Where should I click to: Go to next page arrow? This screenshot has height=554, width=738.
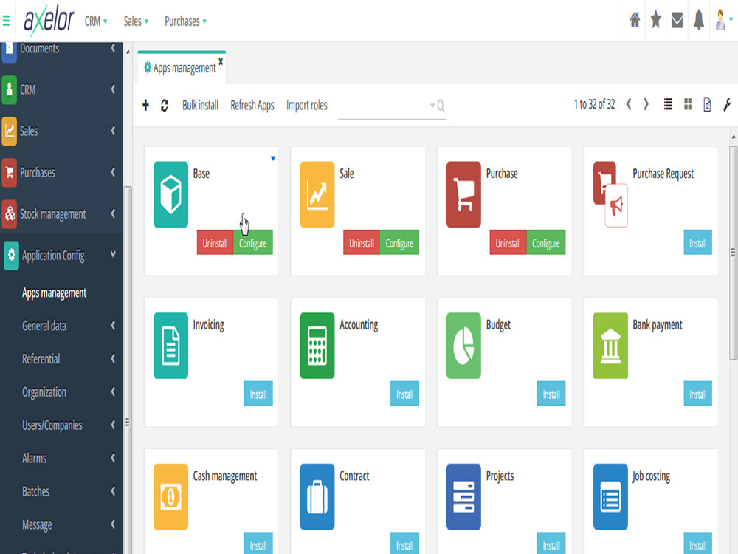(646, 104)
